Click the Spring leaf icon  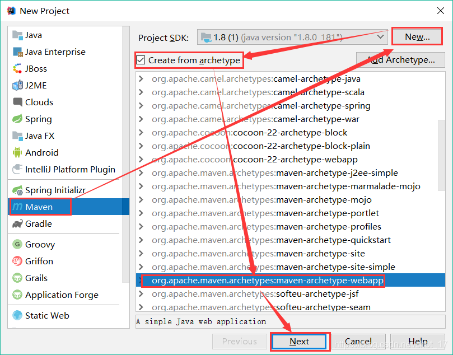tap(17, 119)
